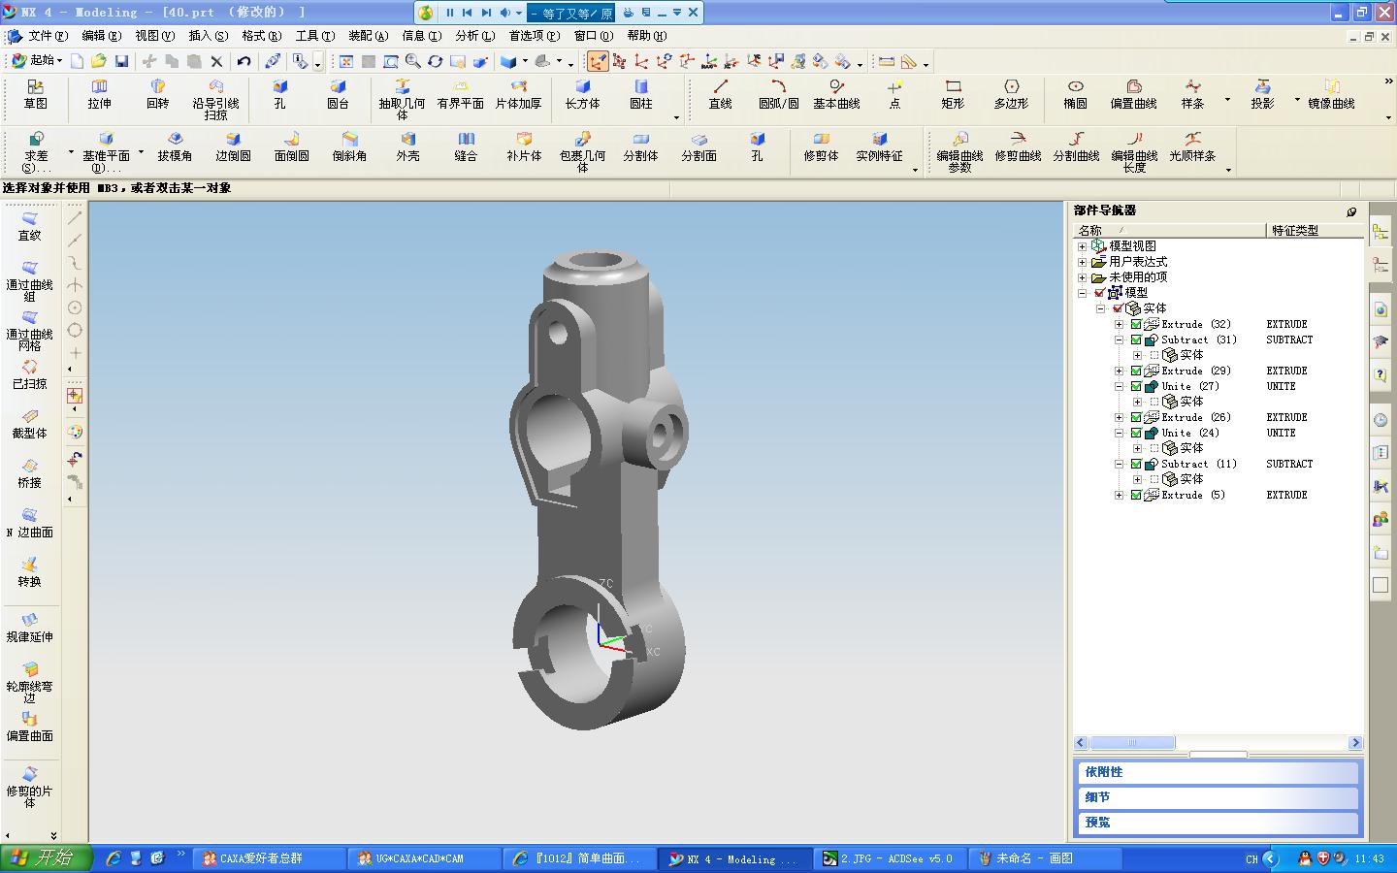The width and height of the screenshot is (1397, 873).
Task: Uncheck Unite (24) feature
Action: (1136, 433)
